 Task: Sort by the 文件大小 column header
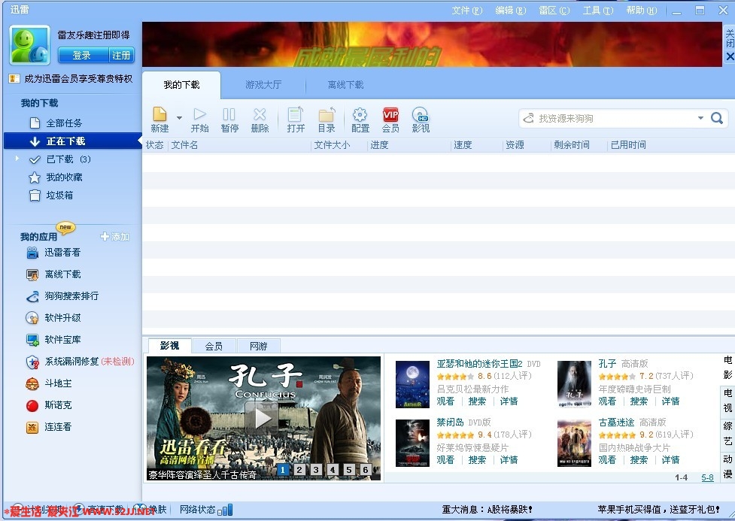tap(332, 145)
